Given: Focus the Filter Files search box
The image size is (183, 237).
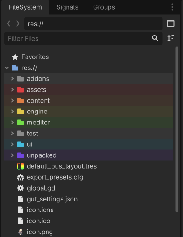Looking at the screenshot, I should pyautogui.click(x=84, y=38).
